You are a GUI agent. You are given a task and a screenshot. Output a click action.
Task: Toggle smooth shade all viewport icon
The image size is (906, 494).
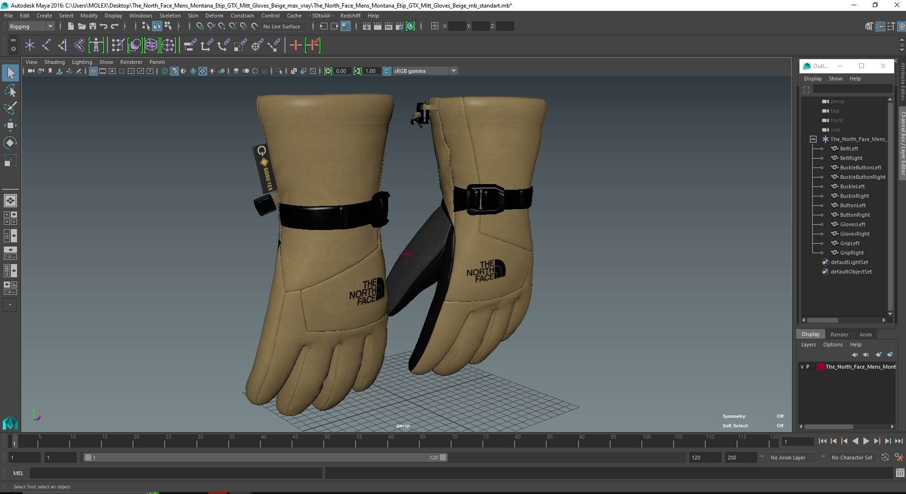pyautogui.click(x=174, y=71)
